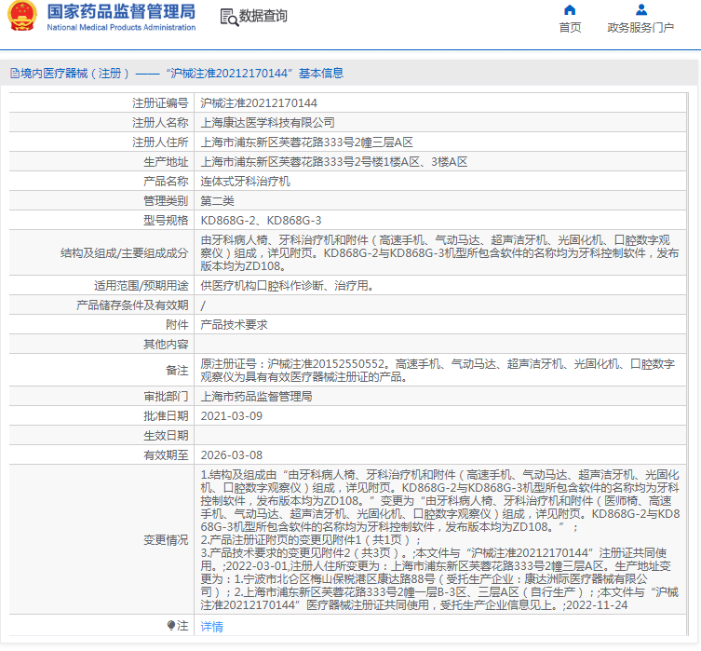Select registration number 沪械注准20212170144 value

pos(259,103)
